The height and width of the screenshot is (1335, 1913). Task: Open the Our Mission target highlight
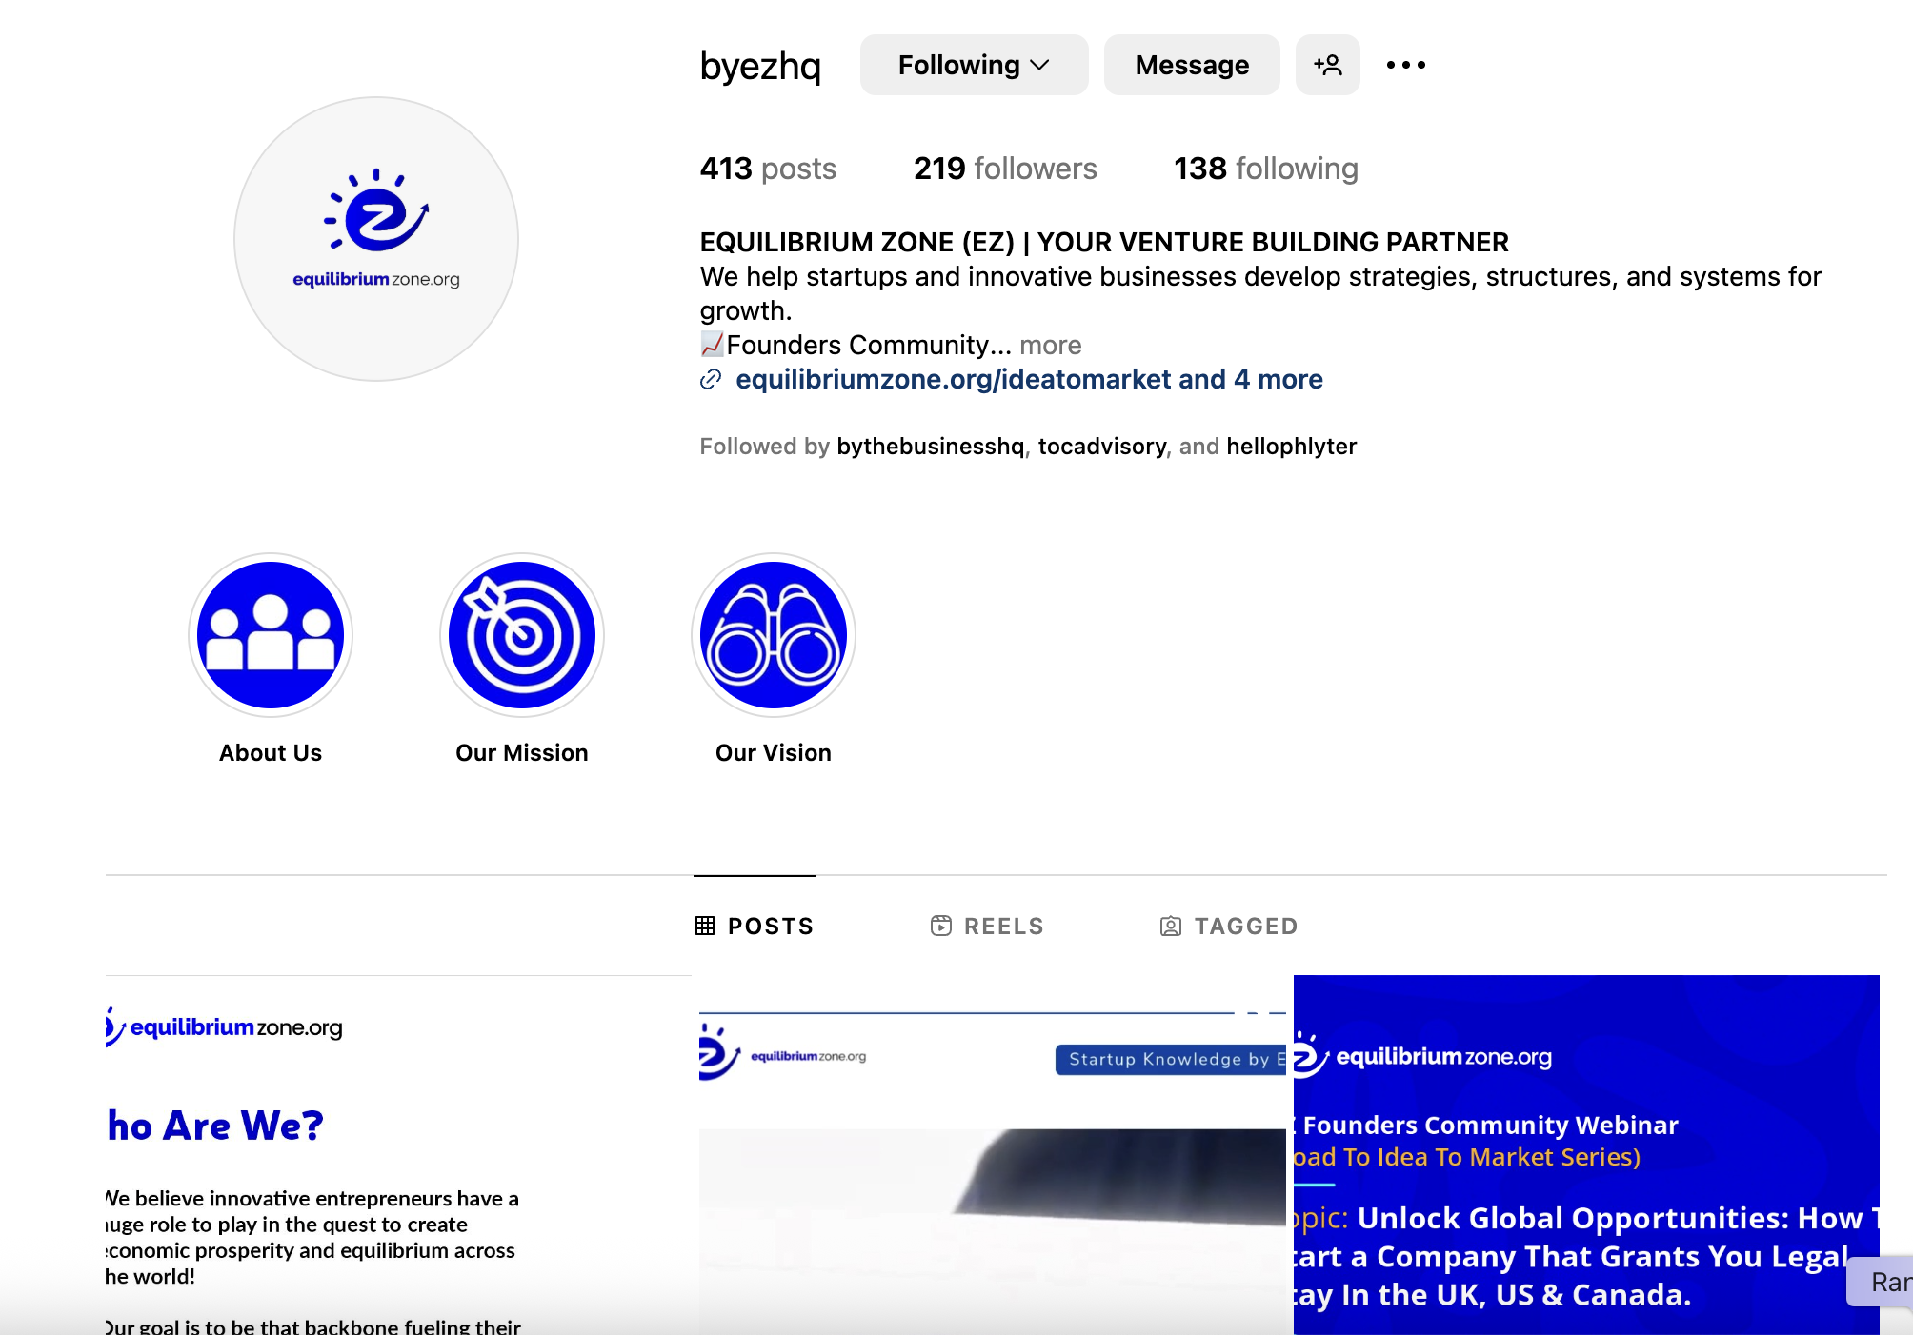[x=522, y=635]
